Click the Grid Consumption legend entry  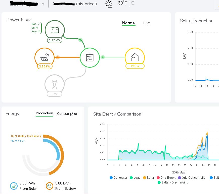tap(192, 177)
